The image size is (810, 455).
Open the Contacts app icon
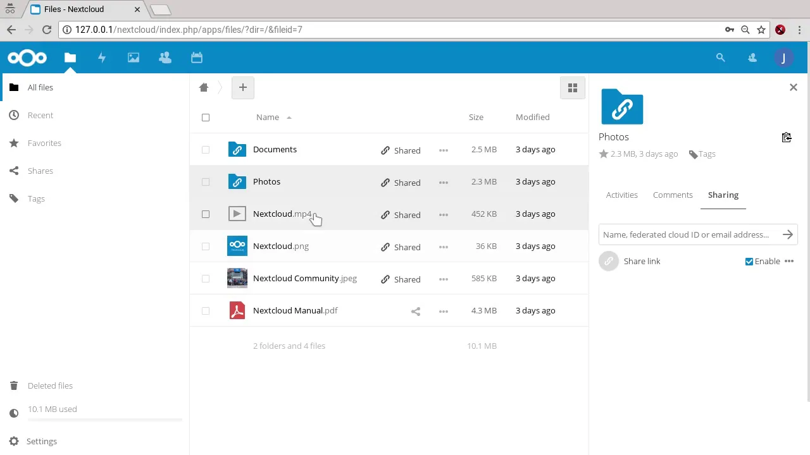pos(165,58)
